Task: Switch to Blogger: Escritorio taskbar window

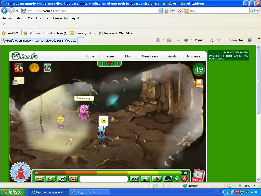Action: (89, 192)
